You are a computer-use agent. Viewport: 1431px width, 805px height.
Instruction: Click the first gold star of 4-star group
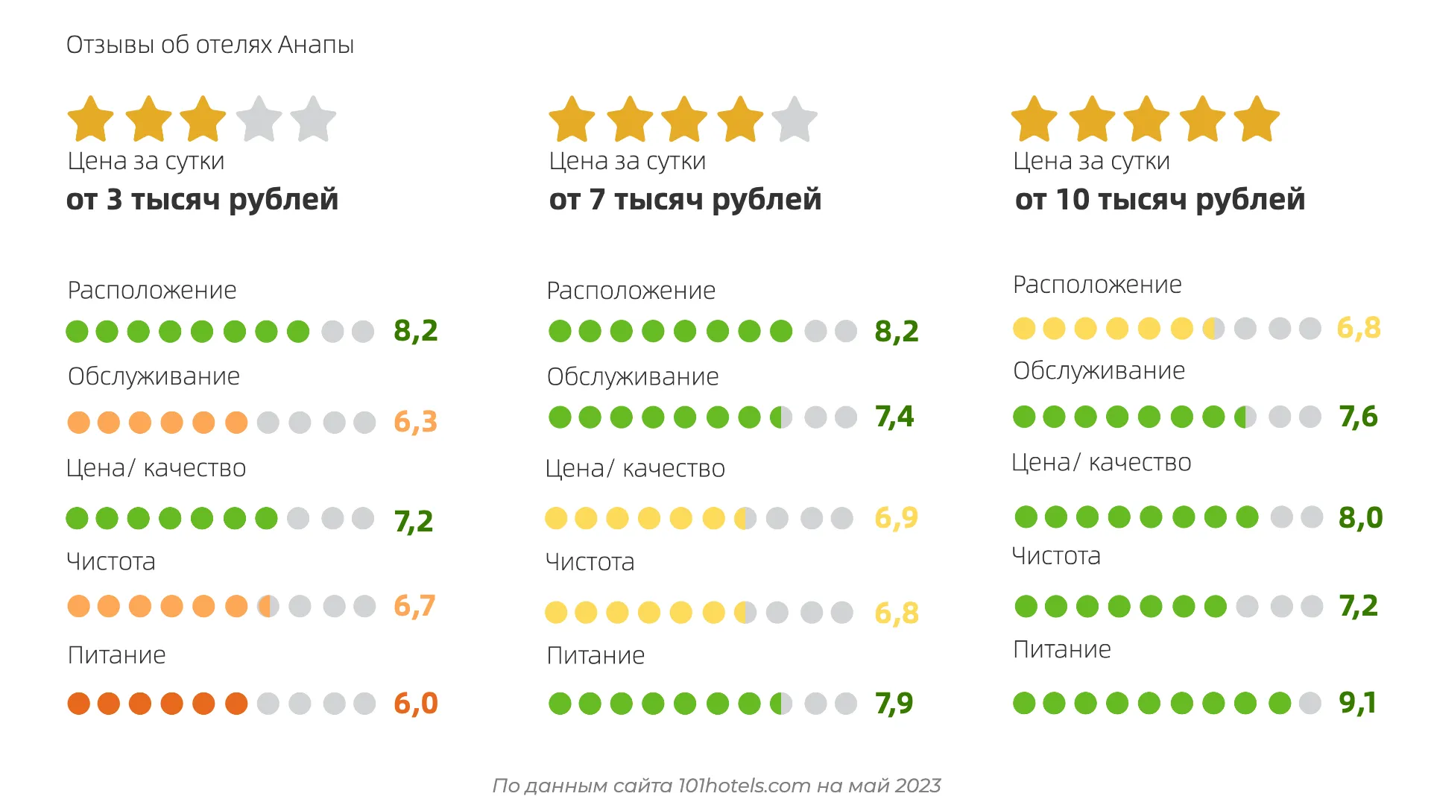tap(572, 119)
